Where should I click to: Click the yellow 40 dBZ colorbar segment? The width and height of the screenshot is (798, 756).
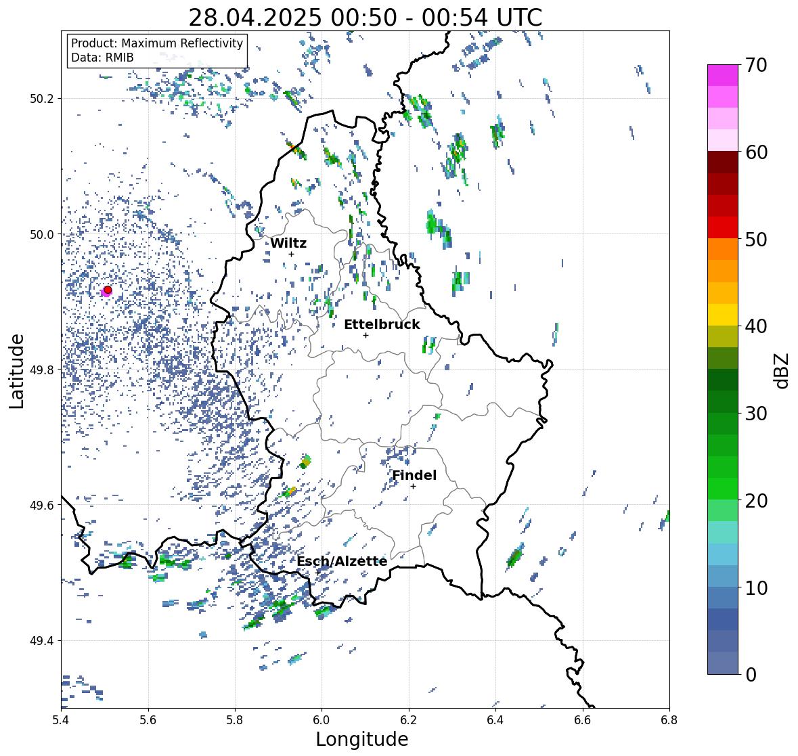tap(723, 315)
